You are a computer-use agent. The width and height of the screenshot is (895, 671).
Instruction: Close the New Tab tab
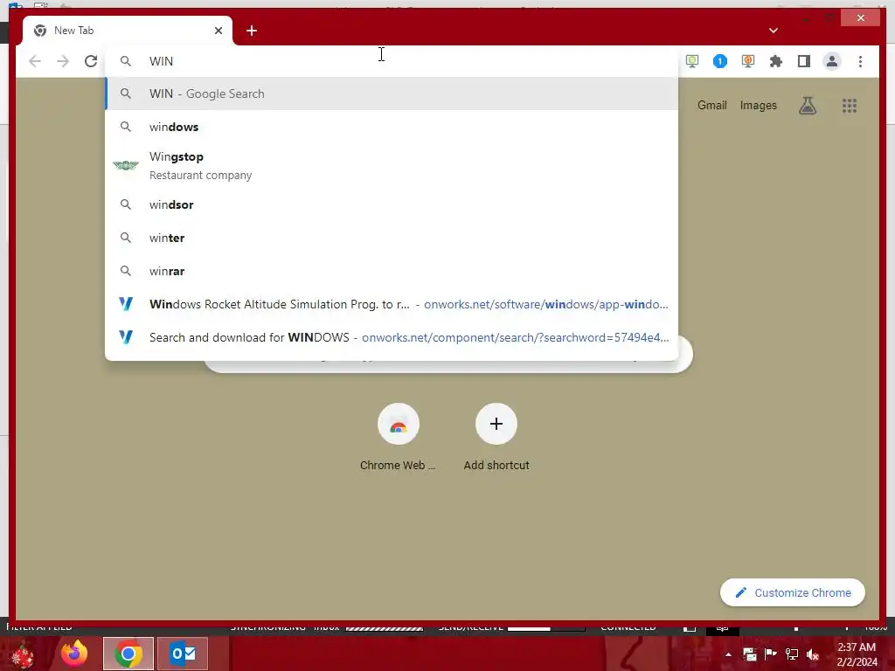click(218, 31)
